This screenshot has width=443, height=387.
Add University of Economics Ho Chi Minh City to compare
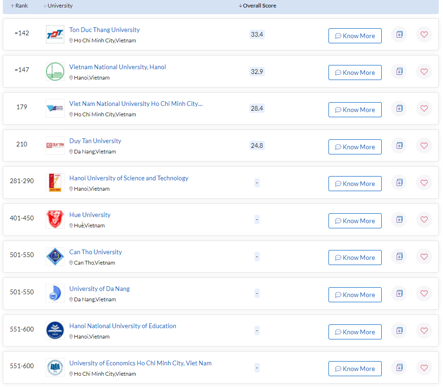pos(399,367)
